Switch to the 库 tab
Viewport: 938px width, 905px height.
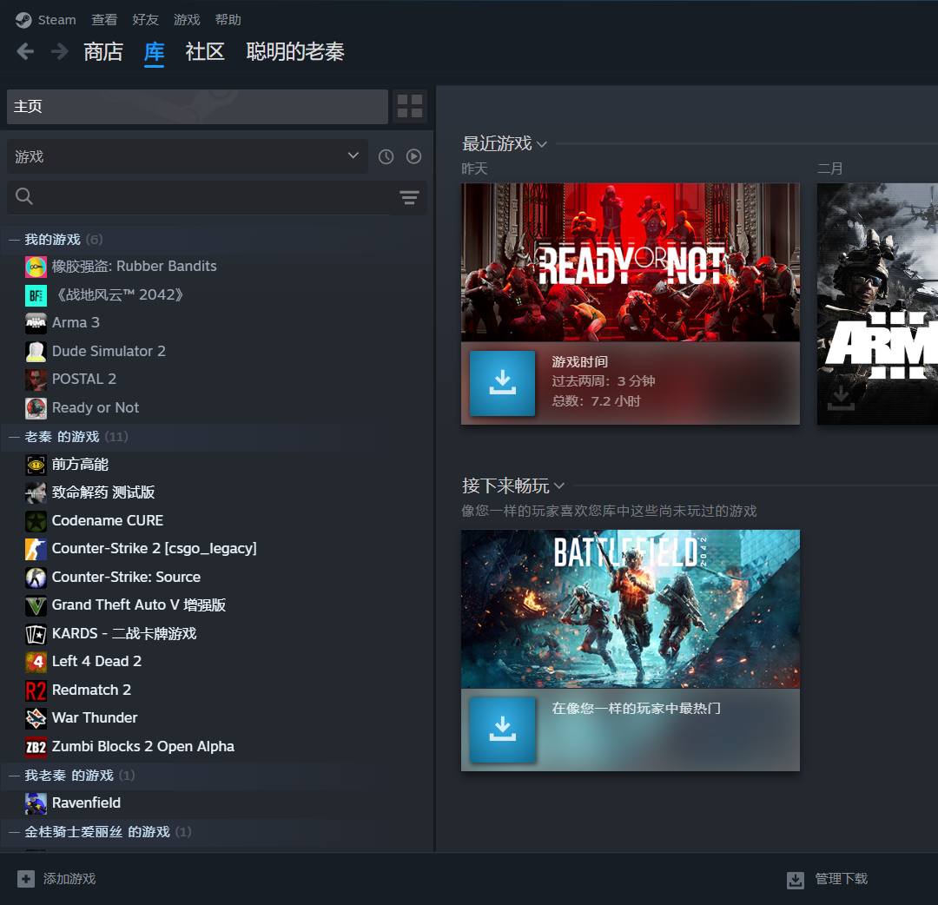point(154,51)
